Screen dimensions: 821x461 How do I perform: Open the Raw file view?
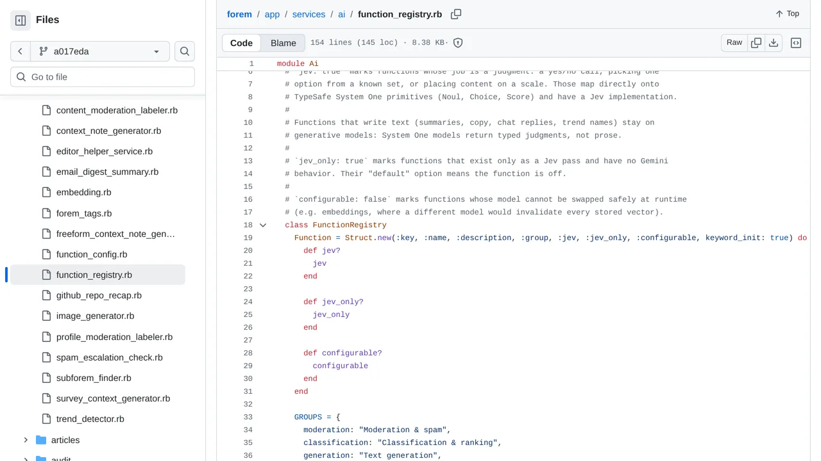[734, 42]
